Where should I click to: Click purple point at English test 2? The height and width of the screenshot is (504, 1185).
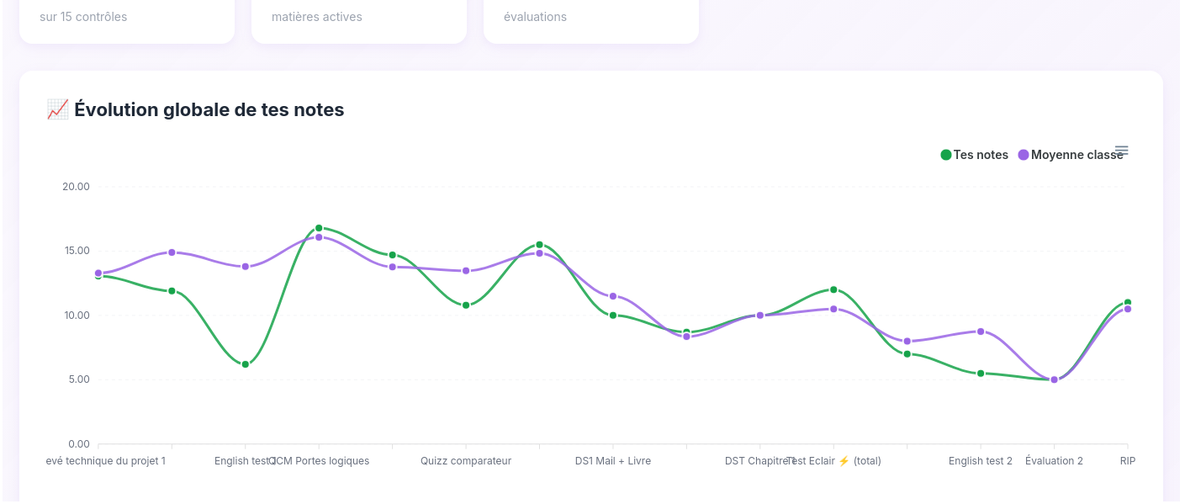point(981,332)
